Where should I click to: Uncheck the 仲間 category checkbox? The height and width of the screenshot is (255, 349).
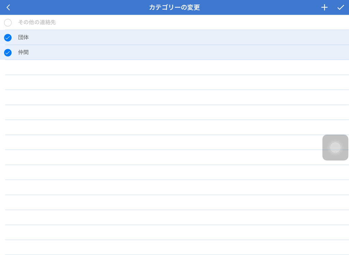pos(8,52)
